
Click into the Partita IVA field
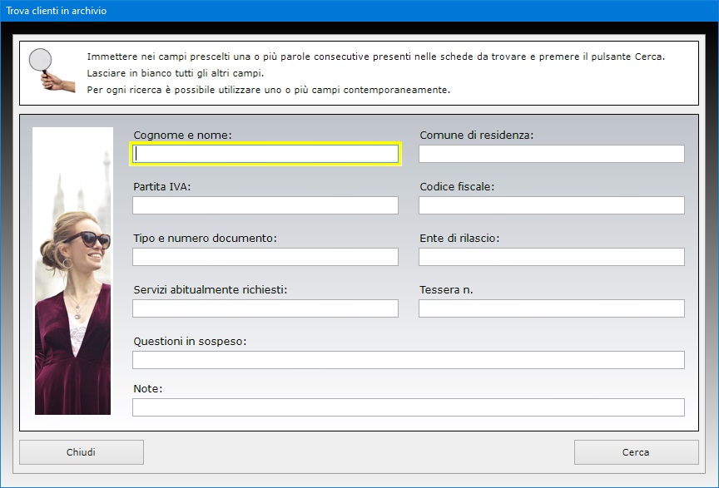point(265,205)
